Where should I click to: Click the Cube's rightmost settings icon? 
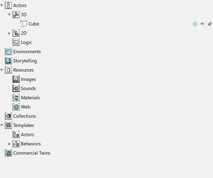point(210,24)
